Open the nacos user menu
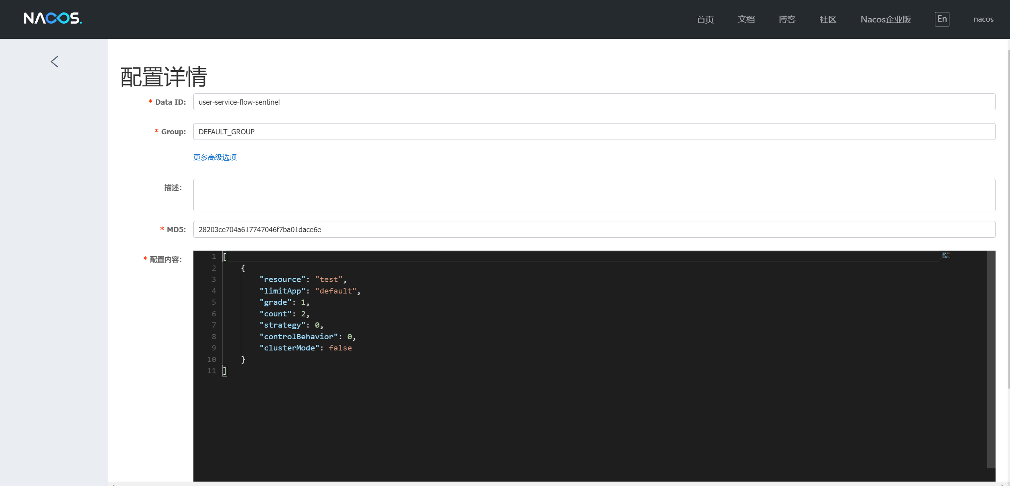Viewport: 1010px width, 486px height. pos(983,19)
